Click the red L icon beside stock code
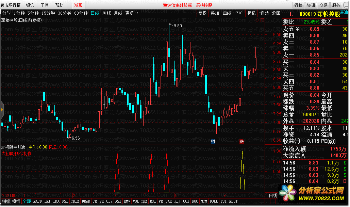Viewport: 350px width, 207px height. tap(291, 14)
